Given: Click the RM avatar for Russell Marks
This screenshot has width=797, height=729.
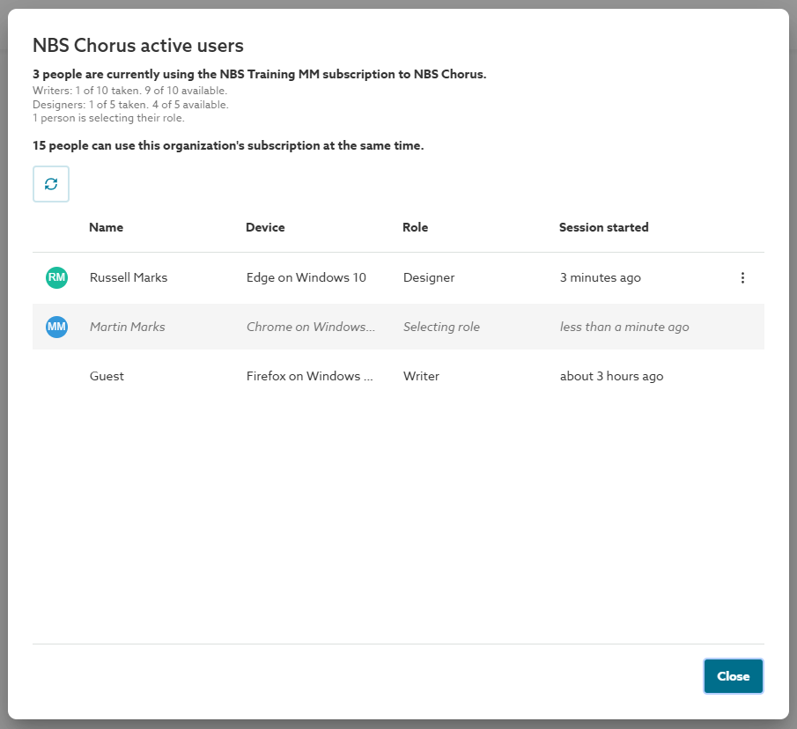Looking at the screenshot, I should (x=56, y=277).
